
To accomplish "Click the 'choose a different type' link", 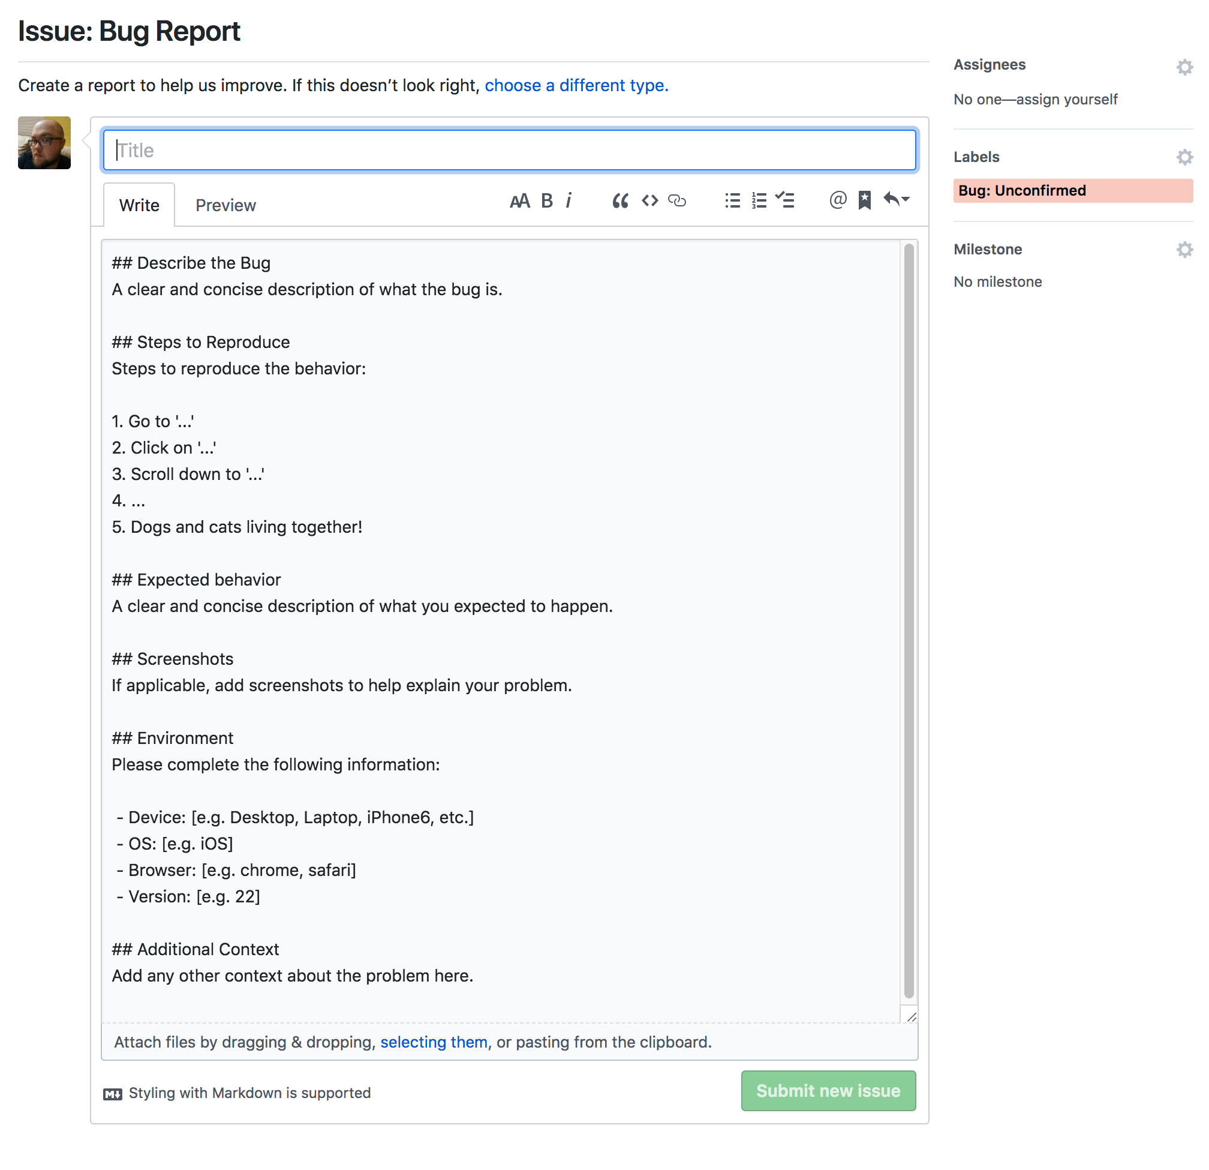I will click(x=576, y=85).
